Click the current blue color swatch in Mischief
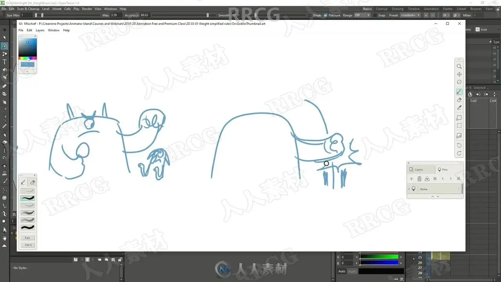Image resolution: width=501 pixels, height=282 pixels. pyautogui.click(x=27, y=64)
